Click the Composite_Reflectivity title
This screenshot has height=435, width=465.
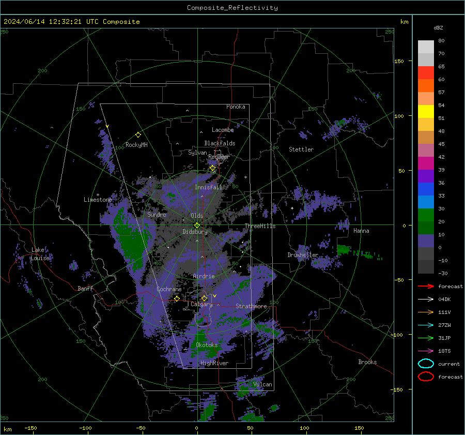232,8
